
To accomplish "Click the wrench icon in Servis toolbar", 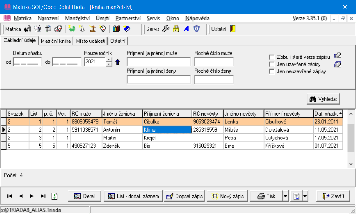I will tap(166, 29).
